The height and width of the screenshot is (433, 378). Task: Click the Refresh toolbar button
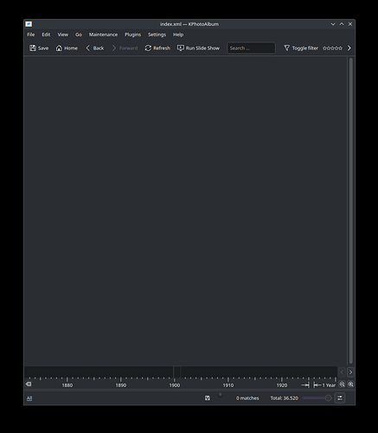point(157,48)
